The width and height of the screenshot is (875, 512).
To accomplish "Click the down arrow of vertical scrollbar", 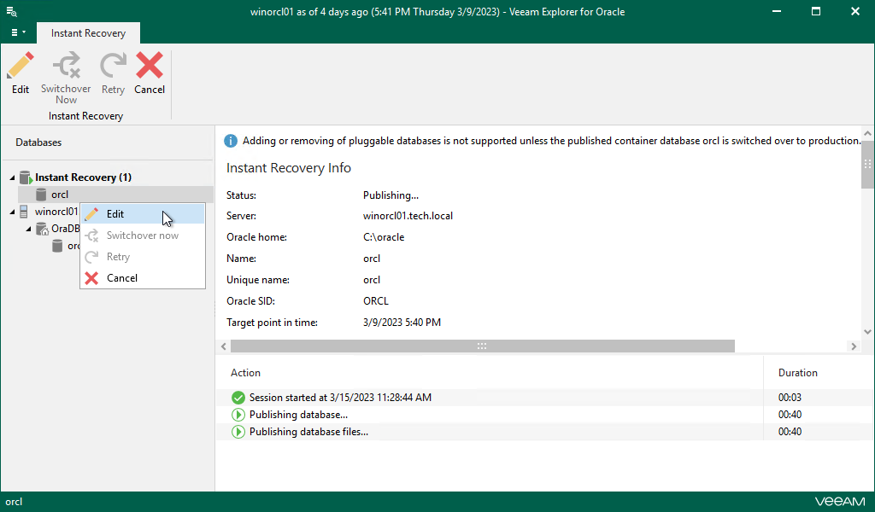I will pyautogui.click(x=867, y=331).
